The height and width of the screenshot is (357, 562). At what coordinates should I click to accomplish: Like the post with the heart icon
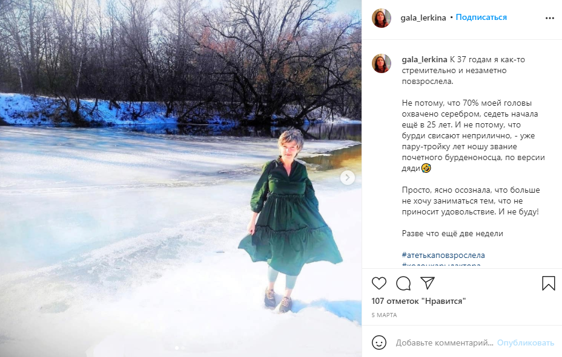[379, 283]
